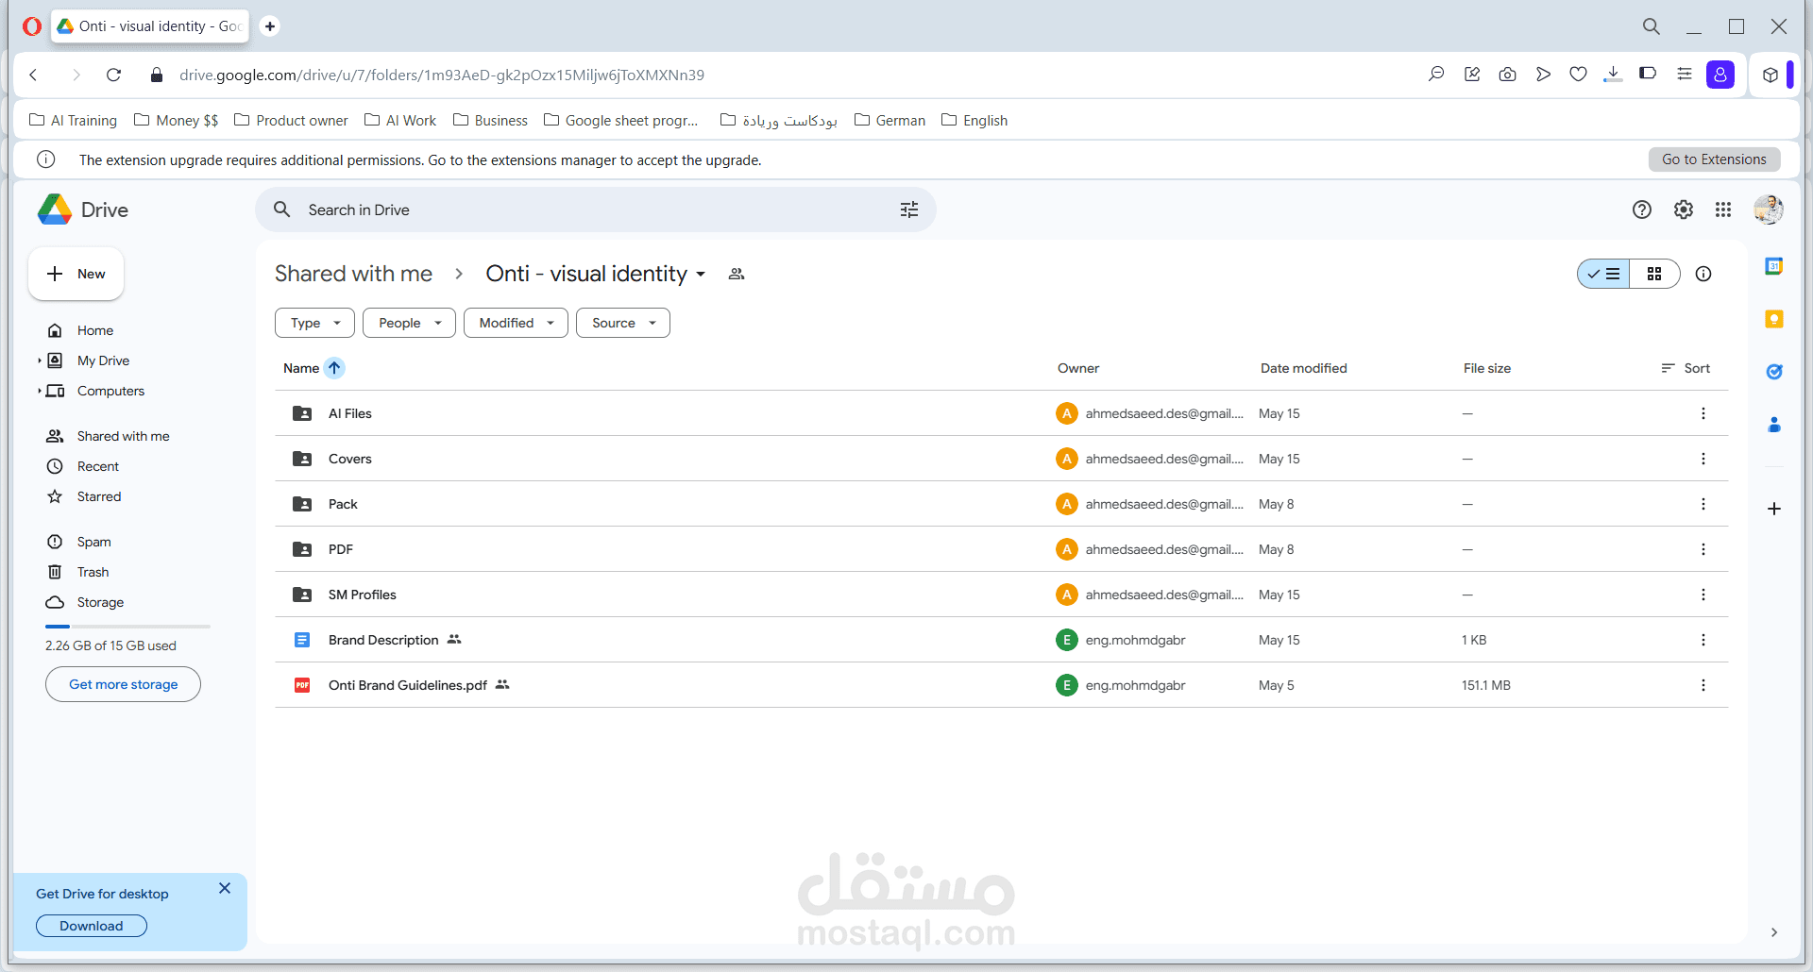Select the Brand Description document

1001,640
